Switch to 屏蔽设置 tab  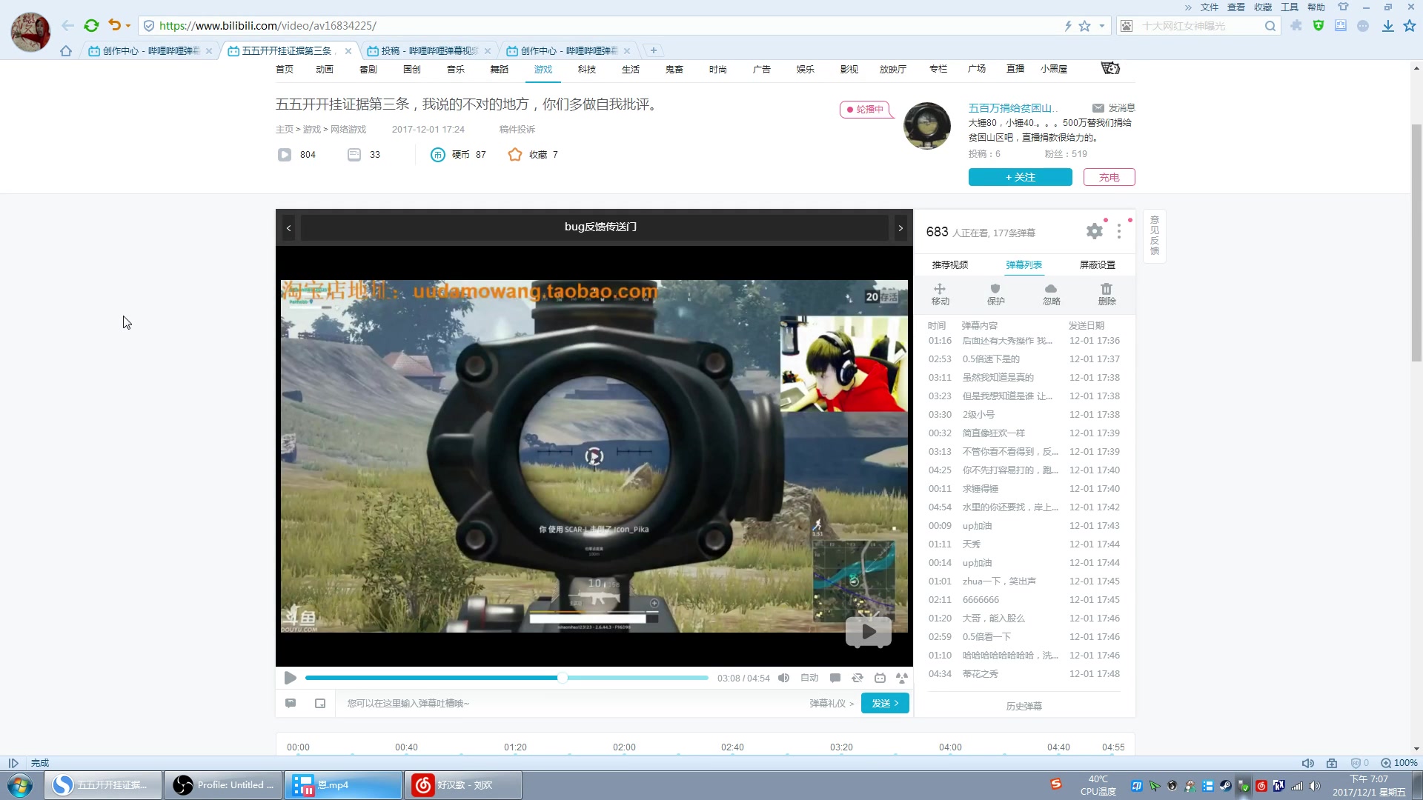(x=1098, y=264)
